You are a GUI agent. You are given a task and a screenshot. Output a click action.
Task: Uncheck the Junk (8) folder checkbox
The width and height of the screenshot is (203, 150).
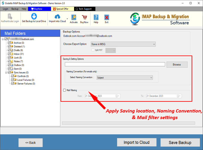pyautogui.click(x=9, y=57)
